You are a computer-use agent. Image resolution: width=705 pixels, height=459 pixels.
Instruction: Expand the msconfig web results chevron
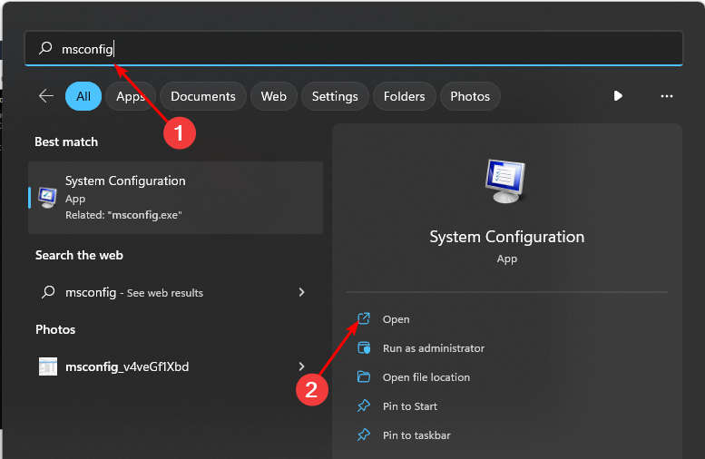(302, 292)
